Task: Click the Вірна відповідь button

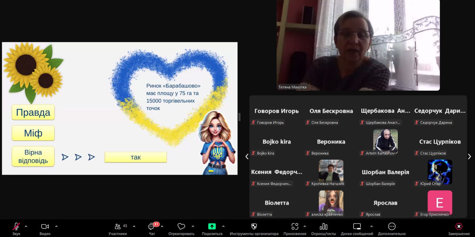Action: pos(33,156)
